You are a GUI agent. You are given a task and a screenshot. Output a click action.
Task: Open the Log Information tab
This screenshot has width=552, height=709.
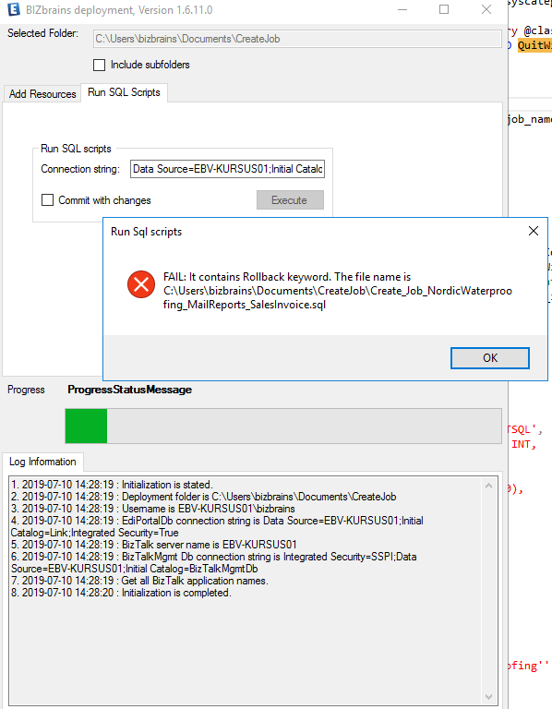pos(42,462)
